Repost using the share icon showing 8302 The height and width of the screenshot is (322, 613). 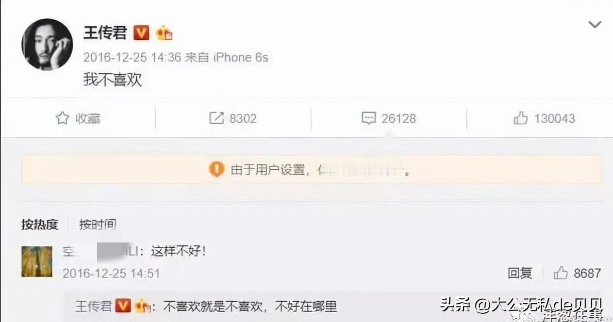[x=216, y=118]
